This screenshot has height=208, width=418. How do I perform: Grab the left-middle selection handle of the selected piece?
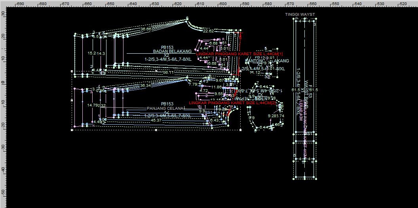point(72,101)
